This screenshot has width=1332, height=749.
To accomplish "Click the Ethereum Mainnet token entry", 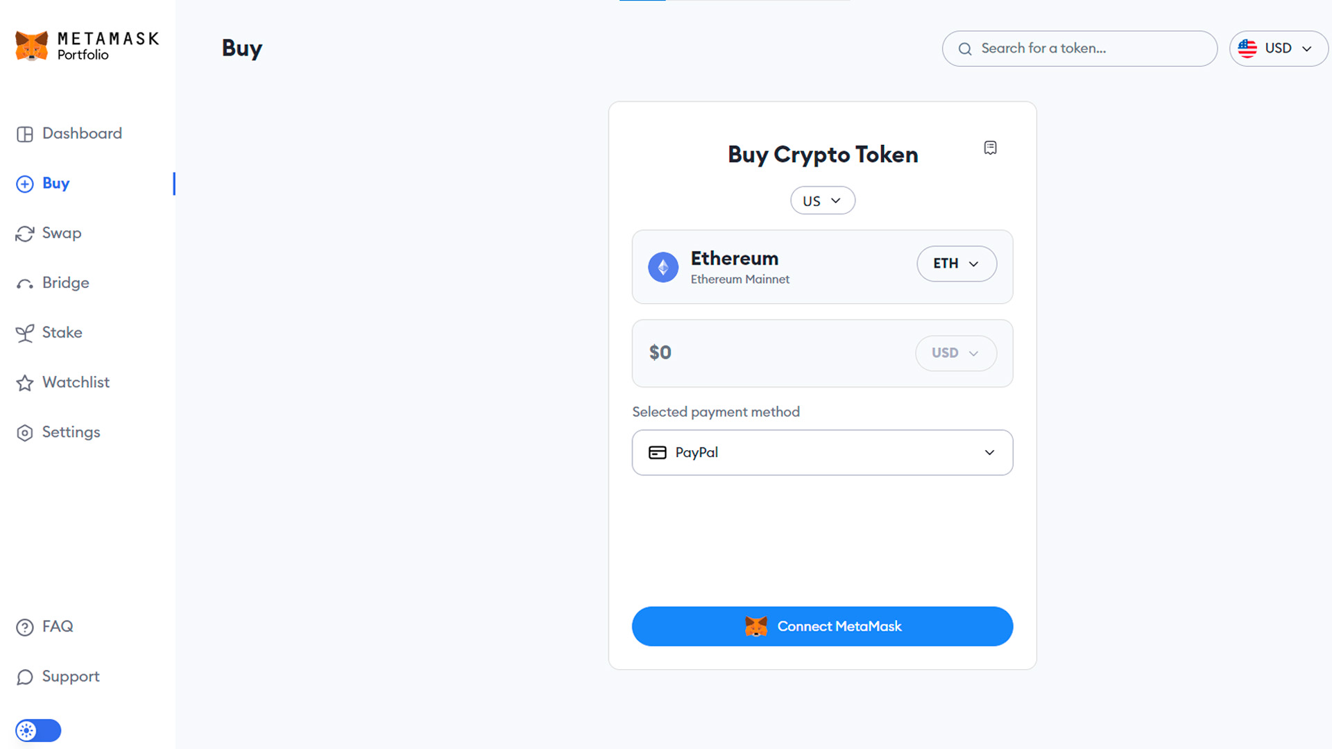I will [821, 266].
